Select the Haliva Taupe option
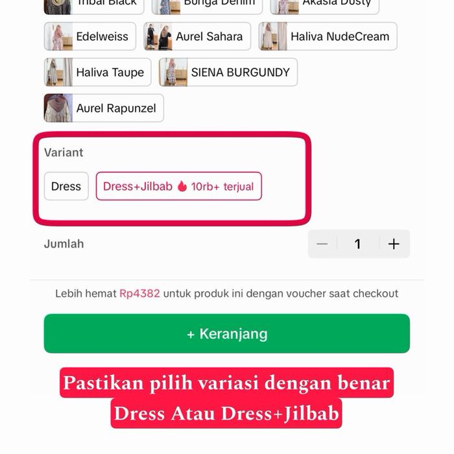Image resolution: width=454 pixels, height=454 pixels. click(97, 73)
